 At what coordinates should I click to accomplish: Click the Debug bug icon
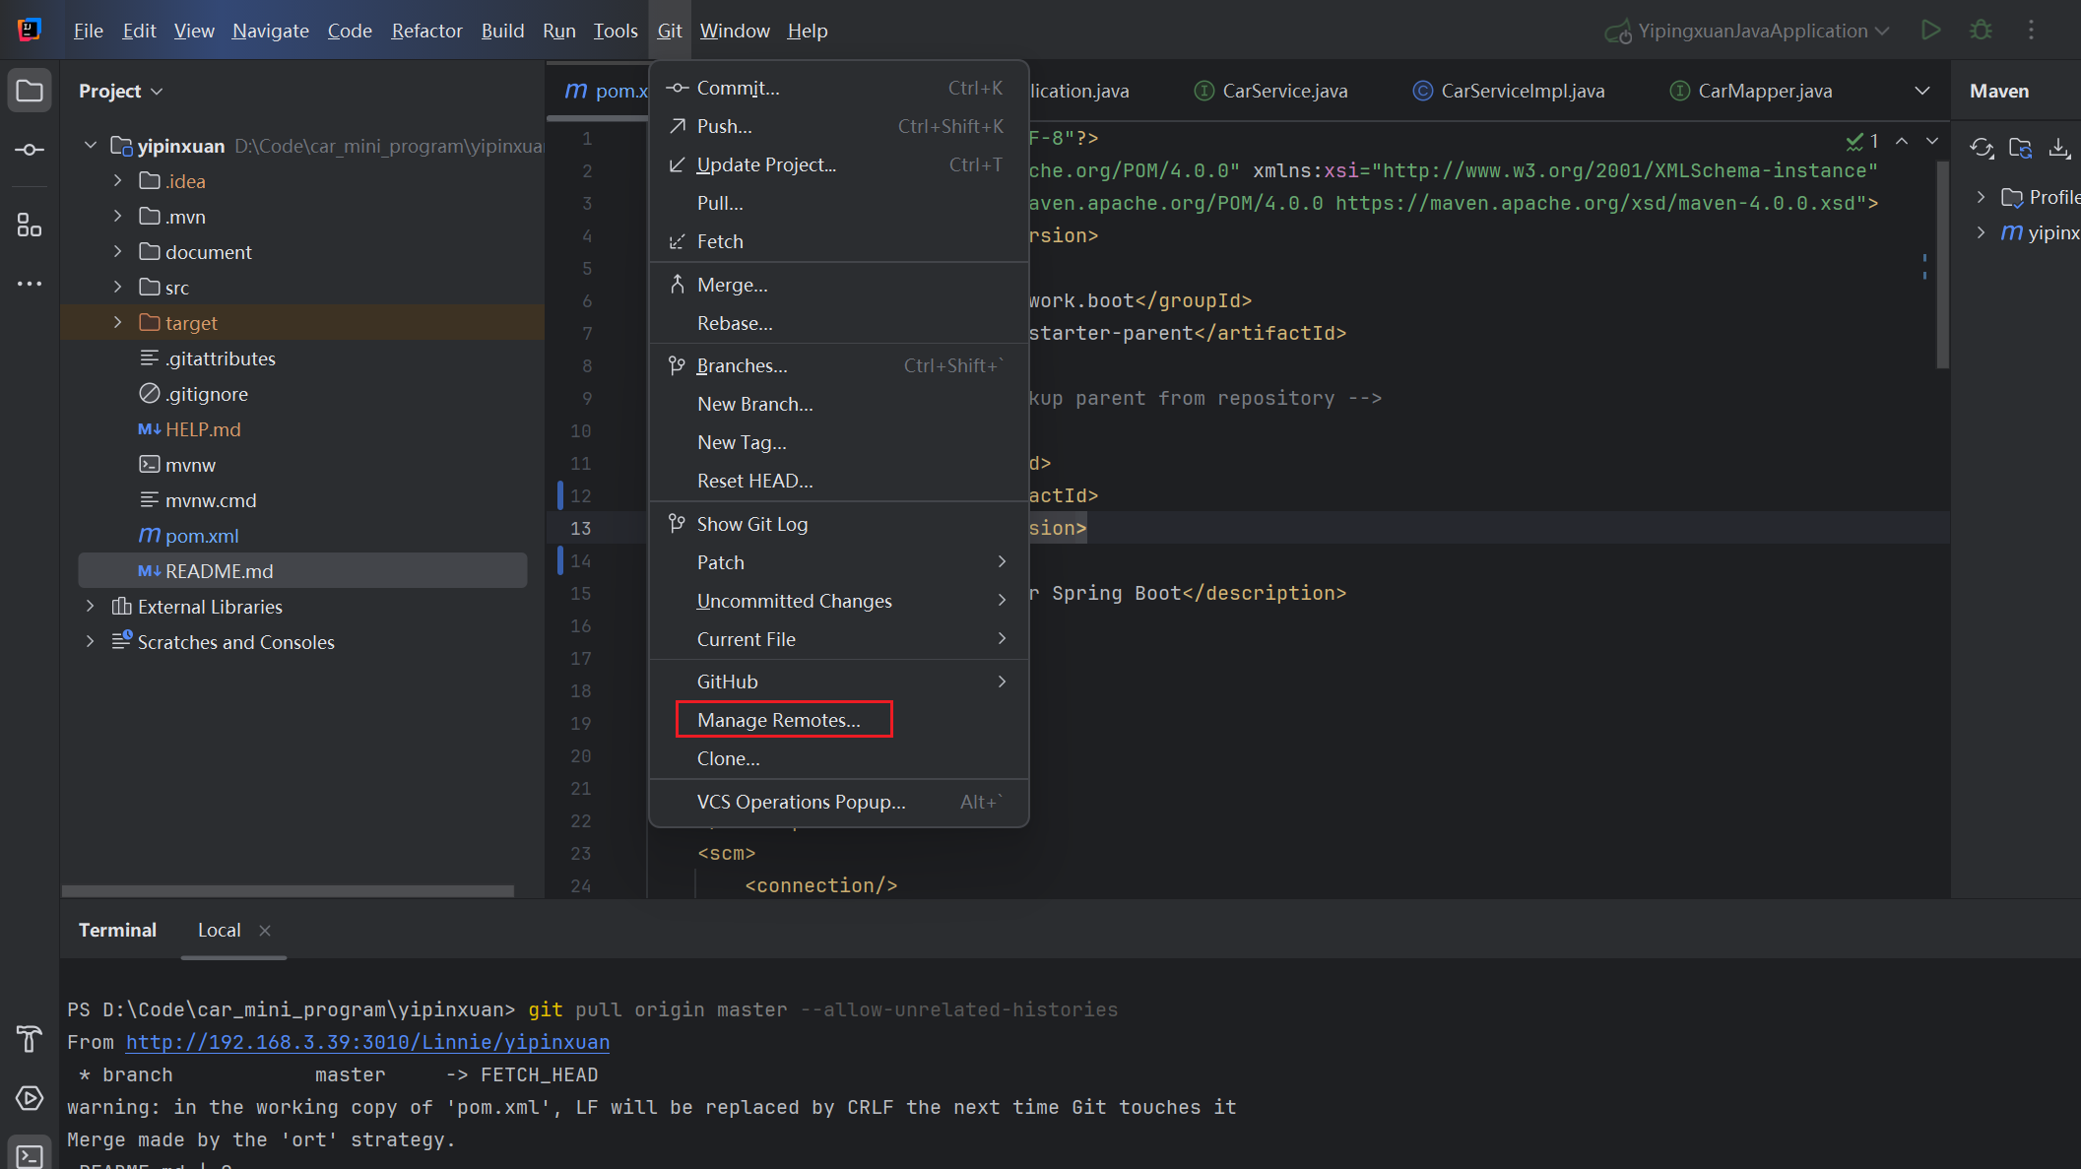click(x=1981, y=31)
